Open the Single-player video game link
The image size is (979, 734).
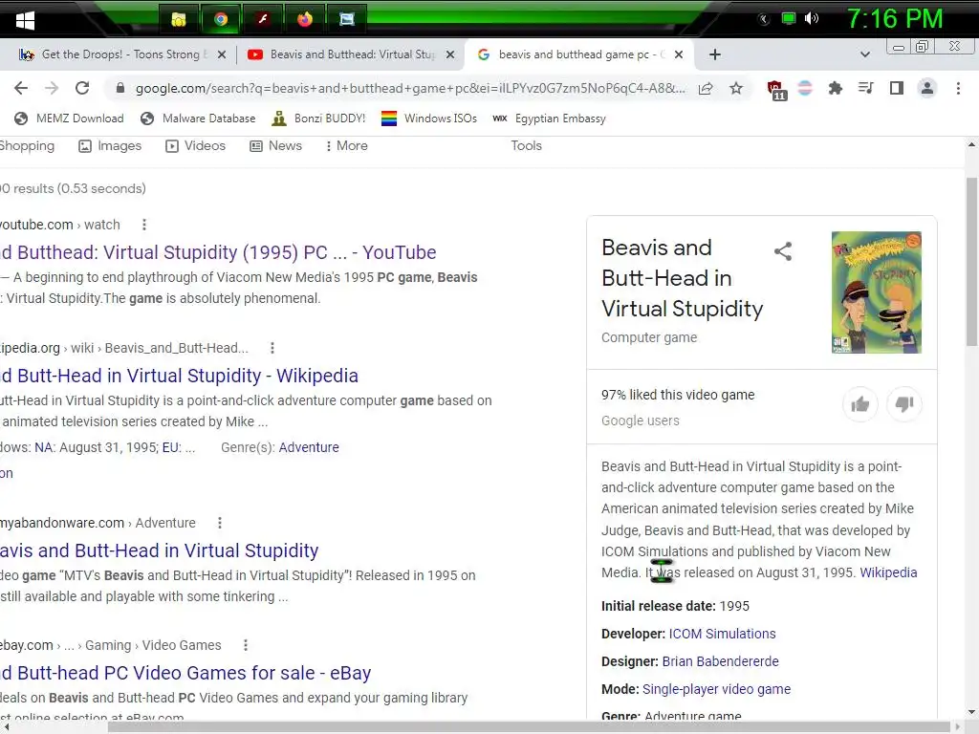pos(717,689)
